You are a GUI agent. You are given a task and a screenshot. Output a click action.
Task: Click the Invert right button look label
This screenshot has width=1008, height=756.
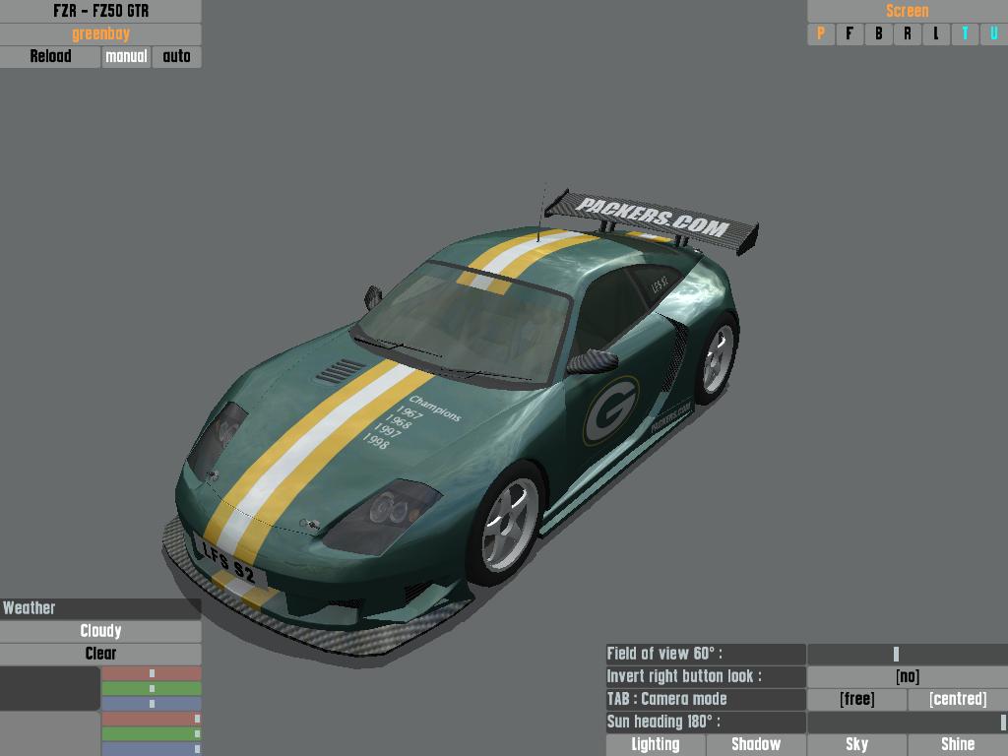coord(706,677)
